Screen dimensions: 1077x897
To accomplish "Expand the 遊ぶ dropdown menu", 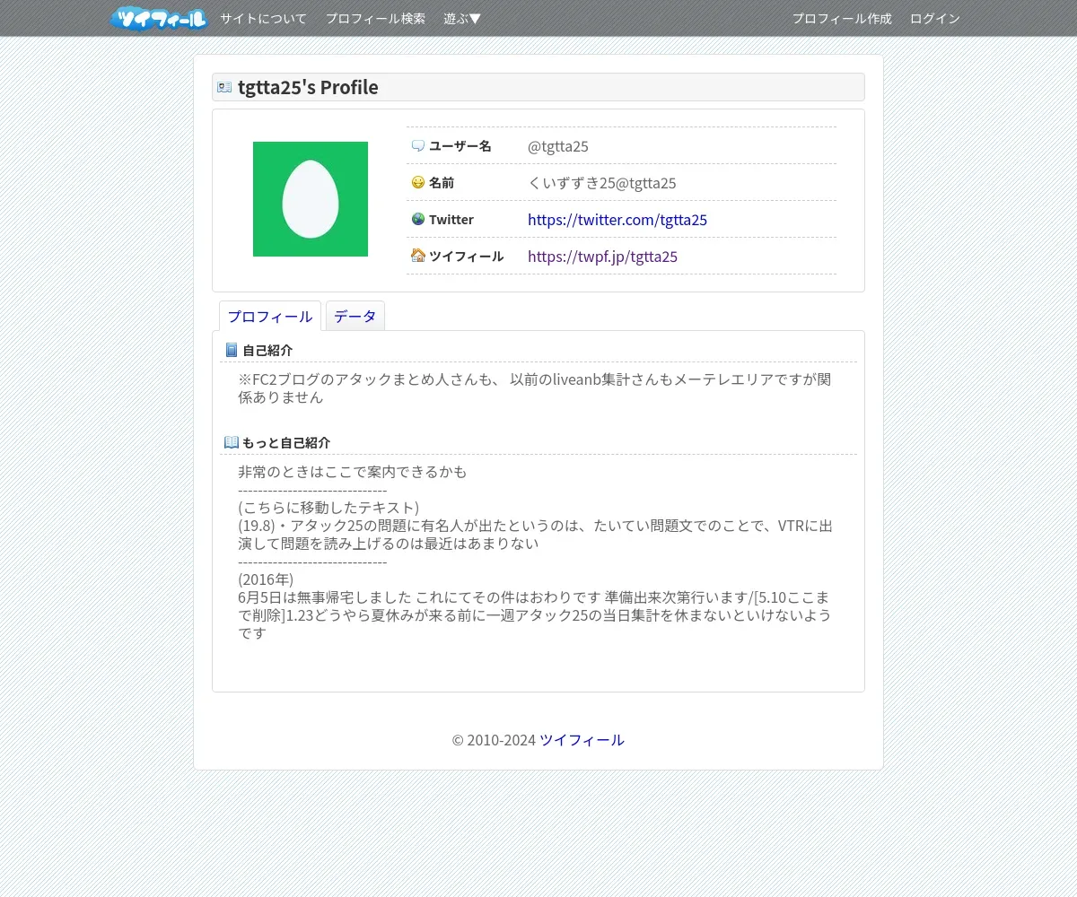I will (462, 19).
